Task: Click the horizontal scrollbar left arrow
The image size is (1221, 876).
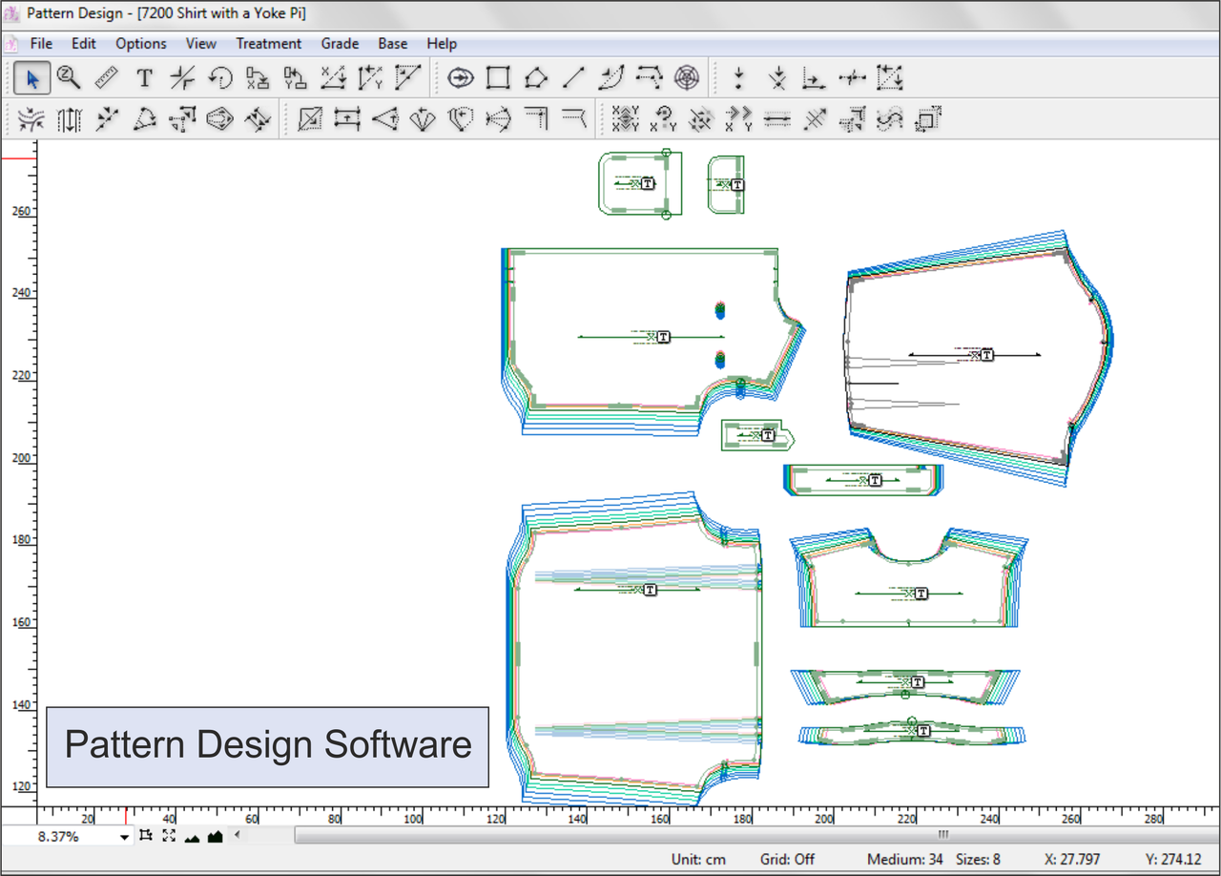Action: click(238, 836)
